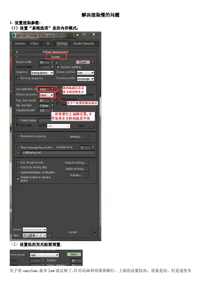The height and width of the screenshot is (285, 201).
Task: Click the Verbose level spinner
Action: 93,147
